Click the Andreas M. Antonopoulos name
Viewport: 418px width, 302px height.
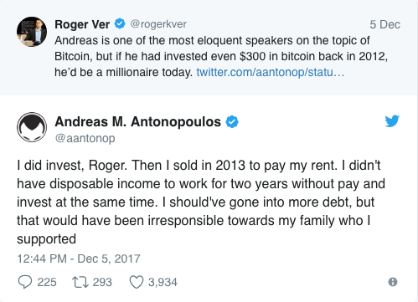(138, 121)
